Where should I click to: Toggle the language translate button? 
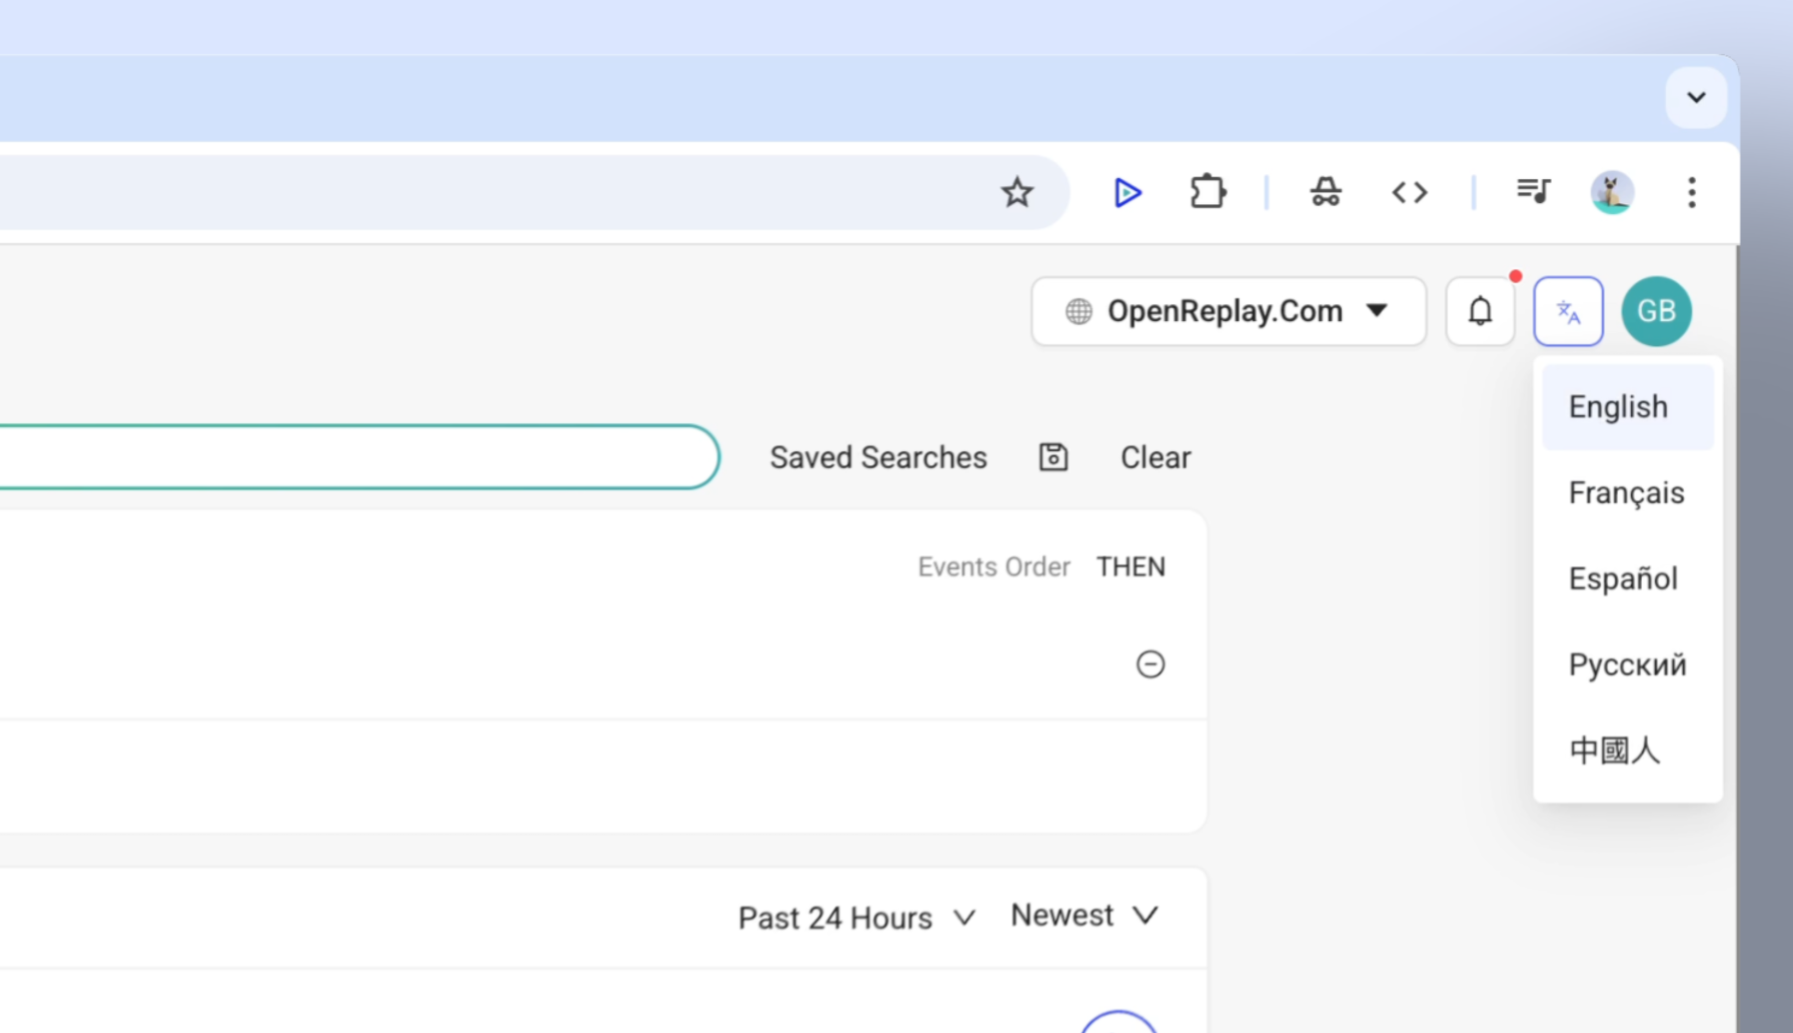point(1568,311)
